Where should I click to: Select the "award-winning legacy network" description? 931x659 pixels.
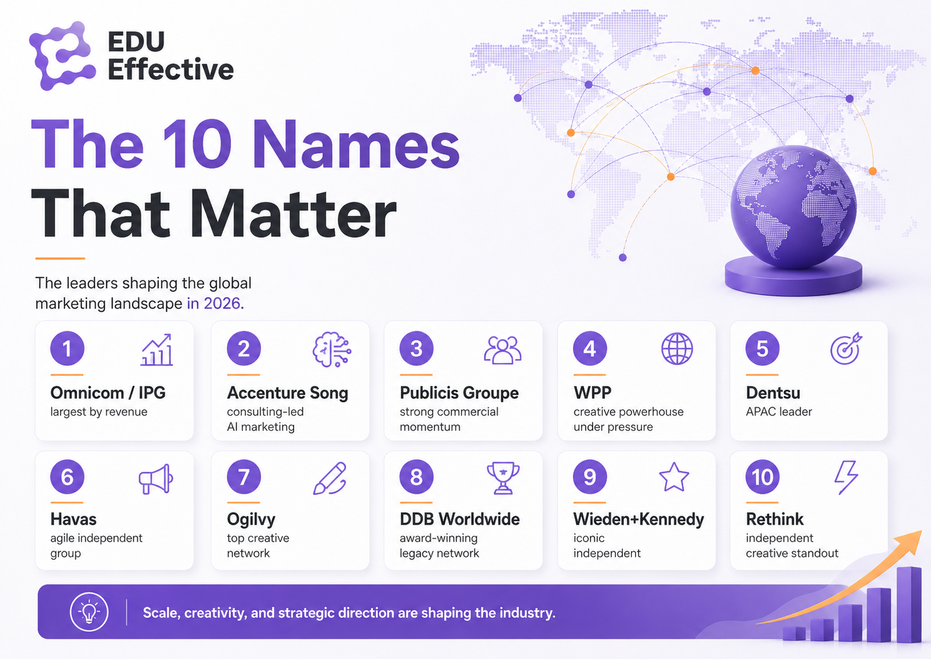pyautogui.click(x=440, y=545)
